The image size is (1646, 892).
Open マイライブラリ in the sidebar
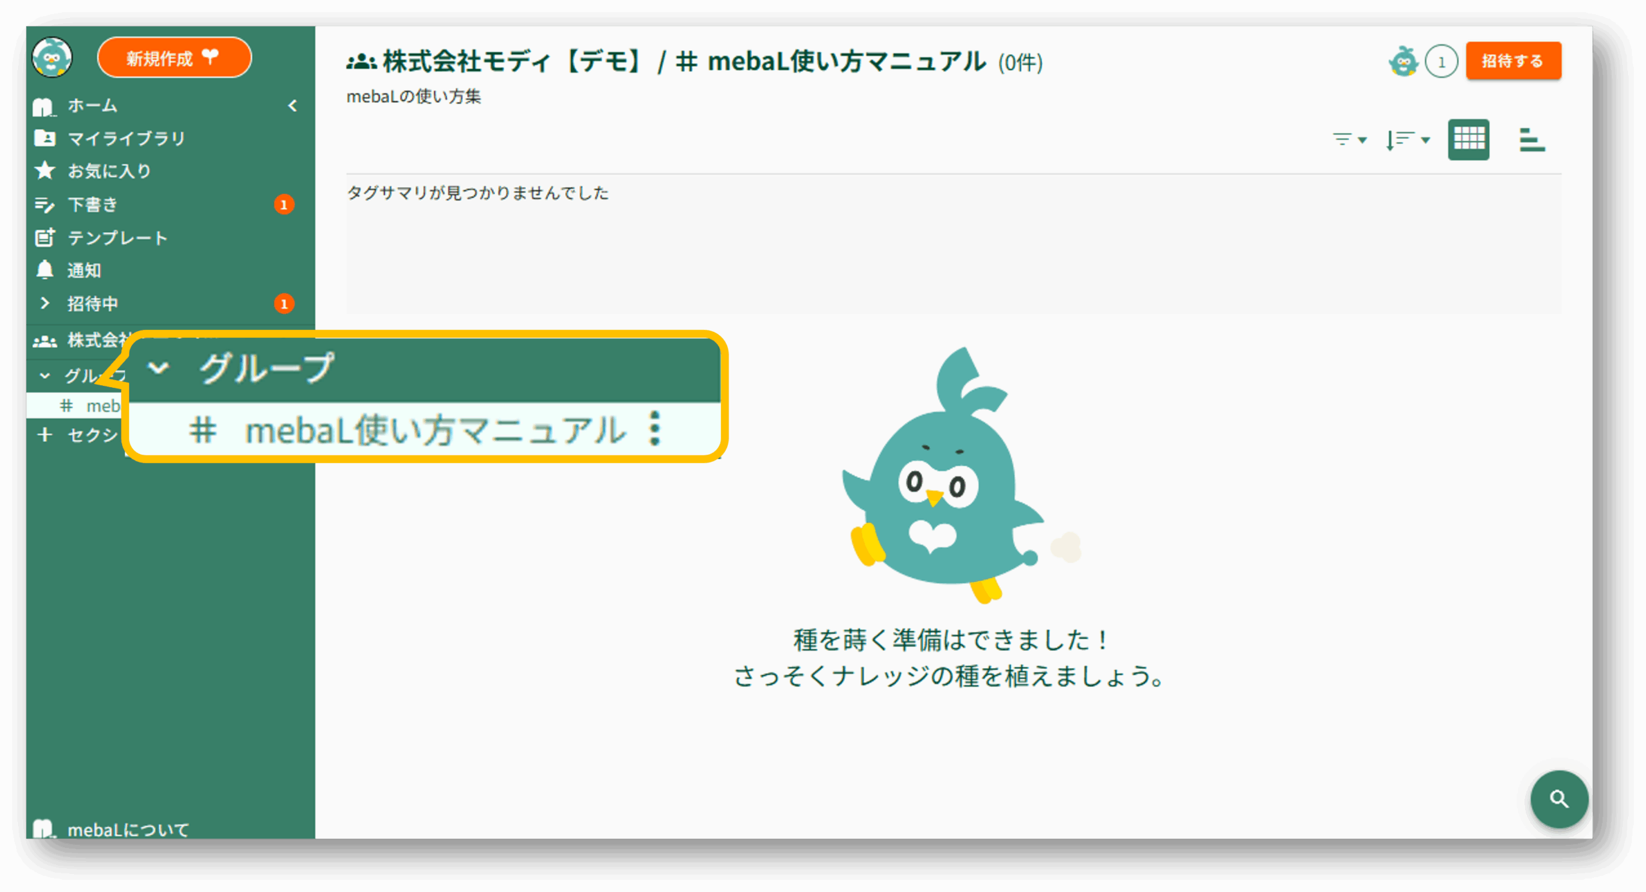point(126,138)
